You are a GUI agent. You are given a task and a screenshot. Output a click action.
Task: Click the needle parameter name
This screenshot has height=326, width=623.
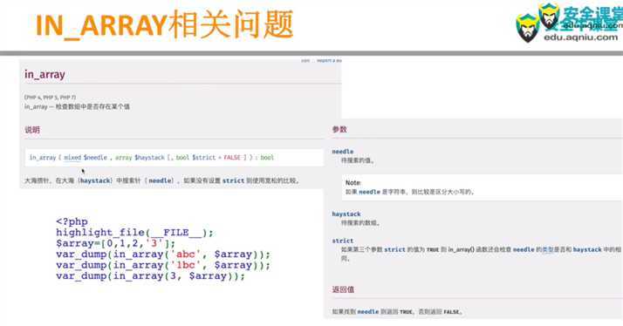point(343,152)
